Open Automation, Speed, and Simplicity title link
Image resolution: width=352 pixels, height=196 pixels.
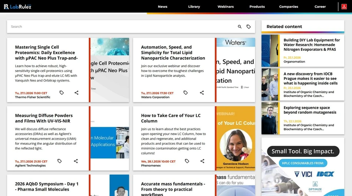pyautogui.click(x=173, y=53)
